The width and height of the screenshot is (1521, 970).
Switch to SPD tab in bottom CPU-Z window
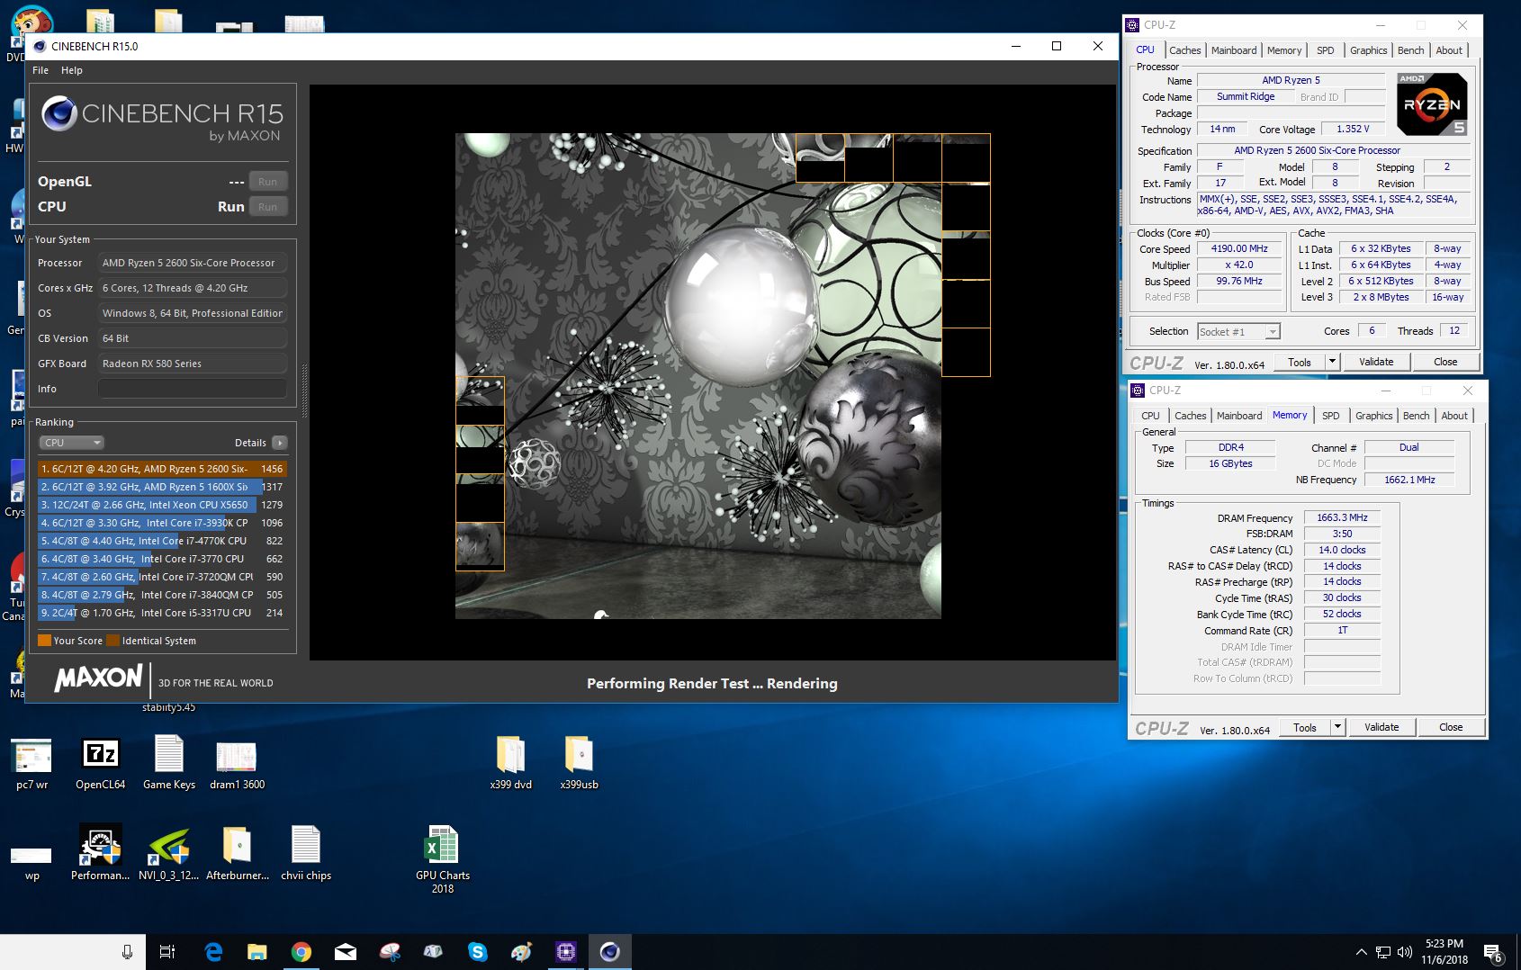tap(1330, 416)
